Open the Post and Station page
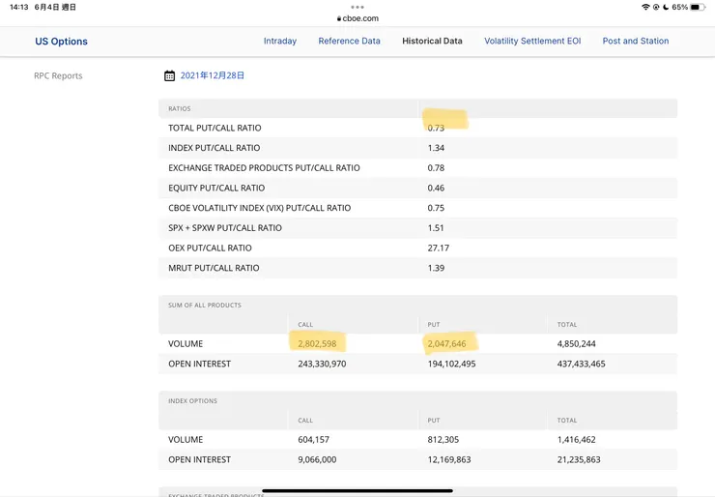 (635, 42)
